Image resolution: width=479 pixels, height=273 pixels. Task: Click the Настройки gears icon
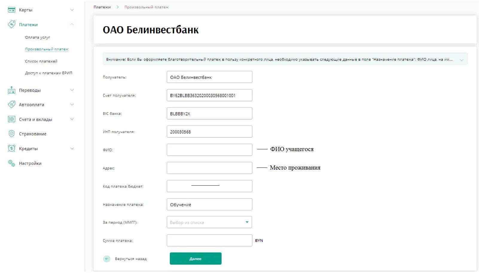click(11, 163)
